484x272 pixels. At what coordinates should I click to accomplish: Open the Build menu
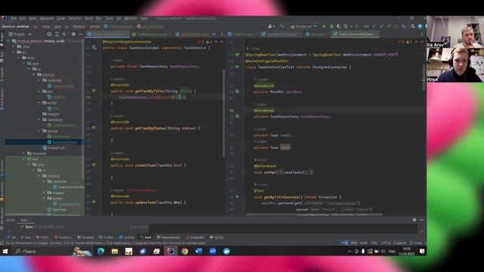[x=89, y=18]
